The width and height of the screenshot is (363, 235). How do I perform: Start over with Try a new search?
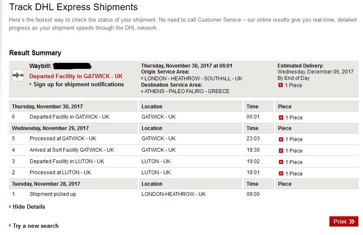35,226
